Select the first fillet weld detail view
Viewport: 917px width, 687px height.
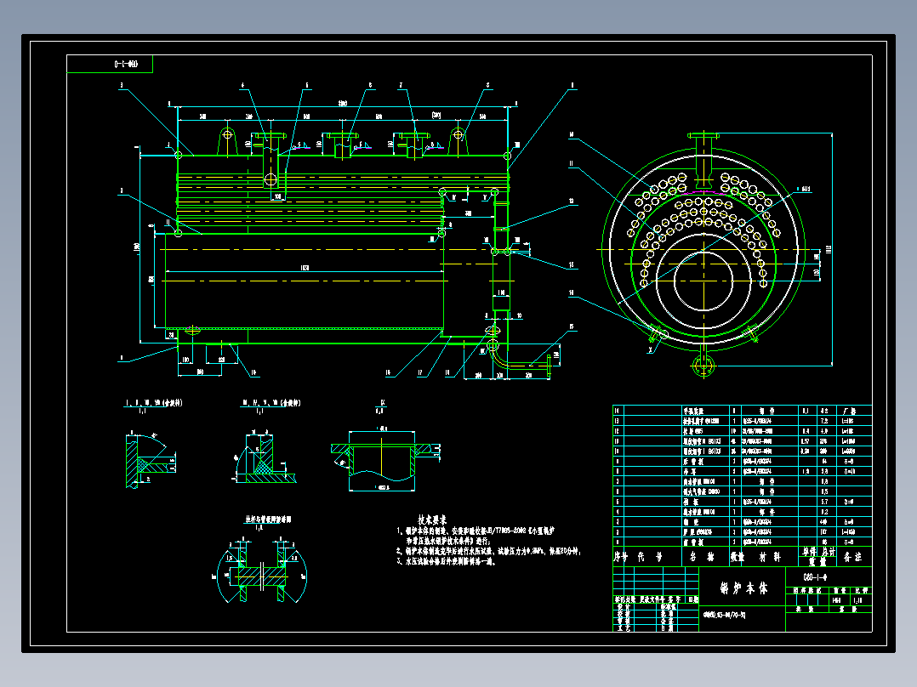[x=150, y=460]
